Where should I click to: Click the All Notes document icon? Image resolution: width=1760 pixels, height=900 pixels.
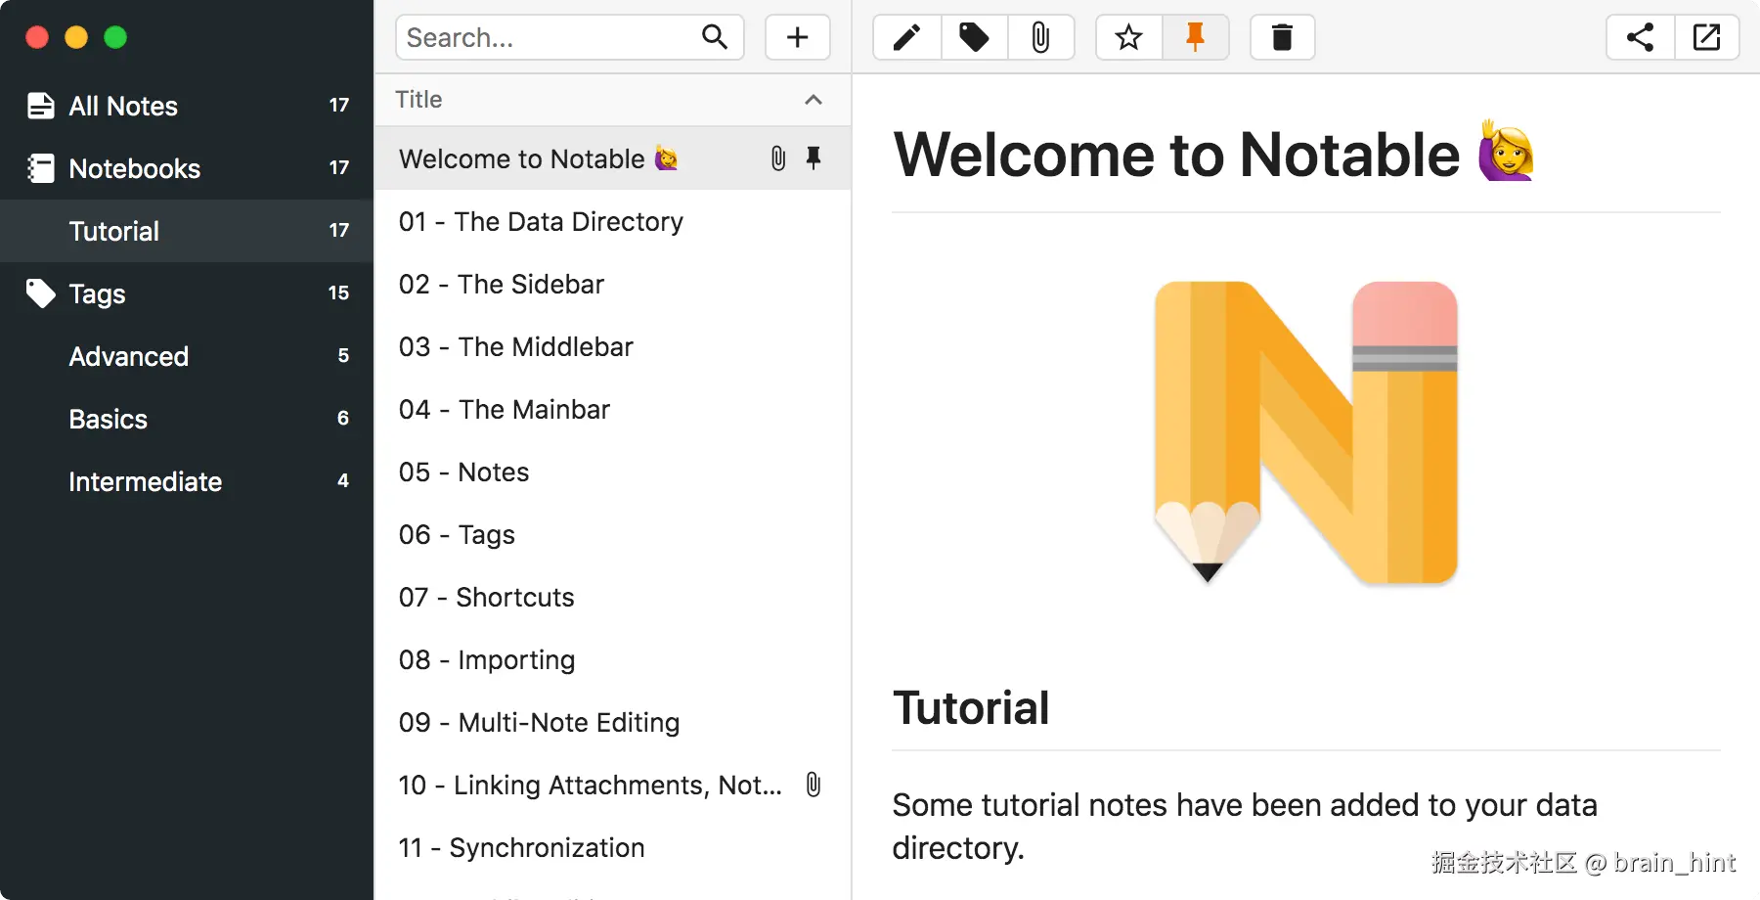40,106
